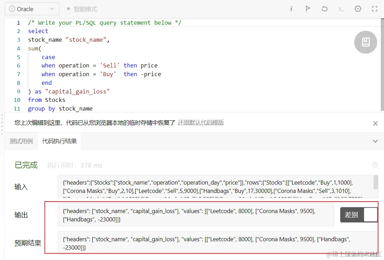
Task: Click the 'Sell' string in line 6
Action: point(110,65)
